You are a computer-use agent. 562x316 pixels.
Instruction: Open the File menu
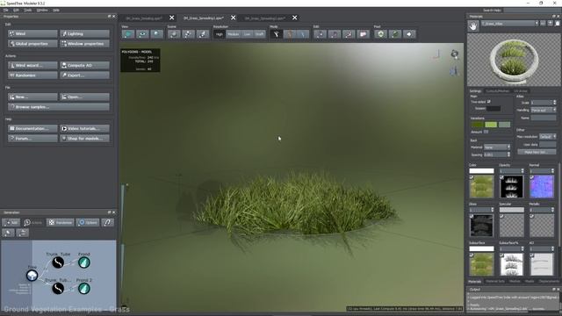point(6,10)
